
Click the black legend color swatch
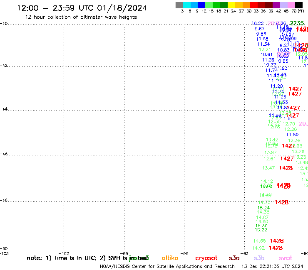[x=299, y=5]
